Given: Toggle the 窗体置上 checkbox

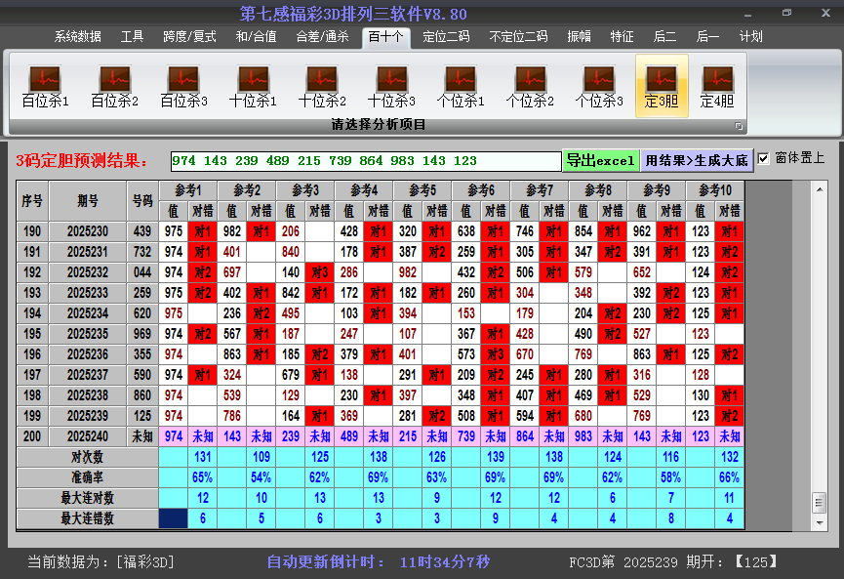Looking at the screenshot, I should 764,158.
